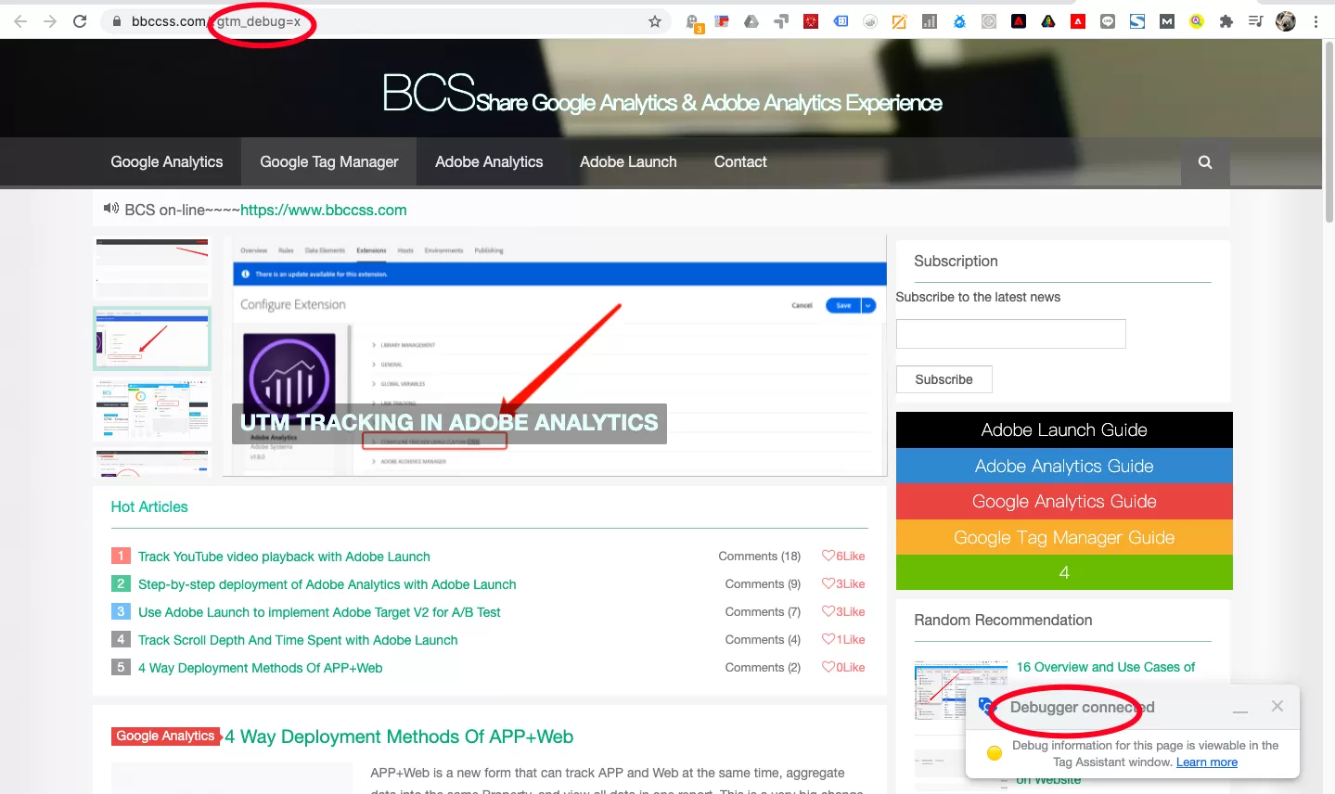Open 4 Way Deployment Methods hot article link

pos(261,668)
